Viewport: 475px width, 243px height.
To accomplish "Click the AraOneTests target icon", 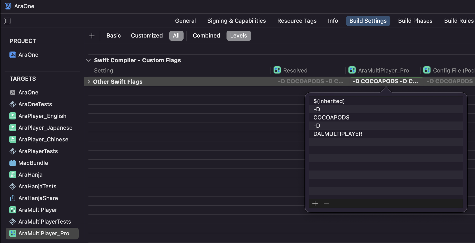I will [13, 104].
